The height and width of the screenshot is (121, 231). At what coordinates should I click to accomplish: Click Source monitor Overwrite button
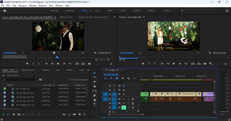tap(83, 63)
